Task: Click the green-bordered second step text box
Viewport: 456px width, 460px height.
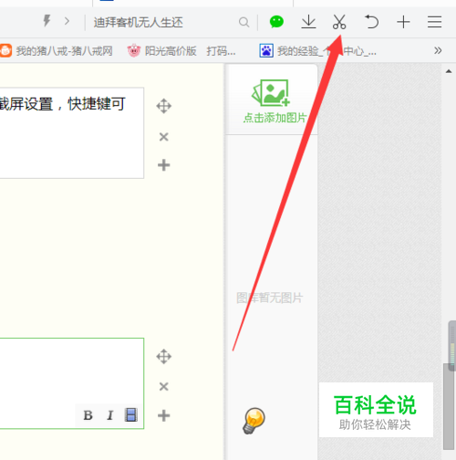Action: coord(72,383)
